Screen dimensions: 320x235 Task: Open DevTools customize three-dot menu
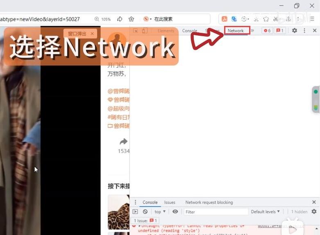pyautogui.click(x=304, y=30)
